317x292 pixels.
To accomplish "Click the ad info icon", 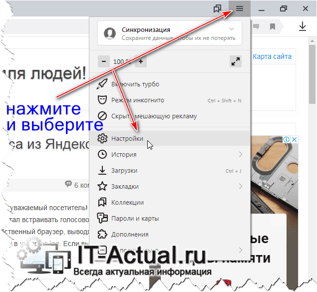I will tap(286, 139).
